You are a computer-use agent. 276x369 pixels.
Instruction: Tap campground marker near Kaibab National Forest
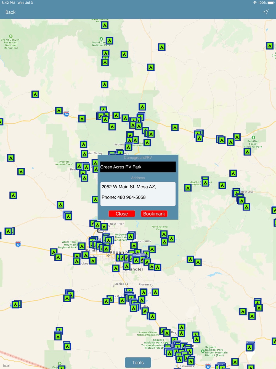coord(105,25)
